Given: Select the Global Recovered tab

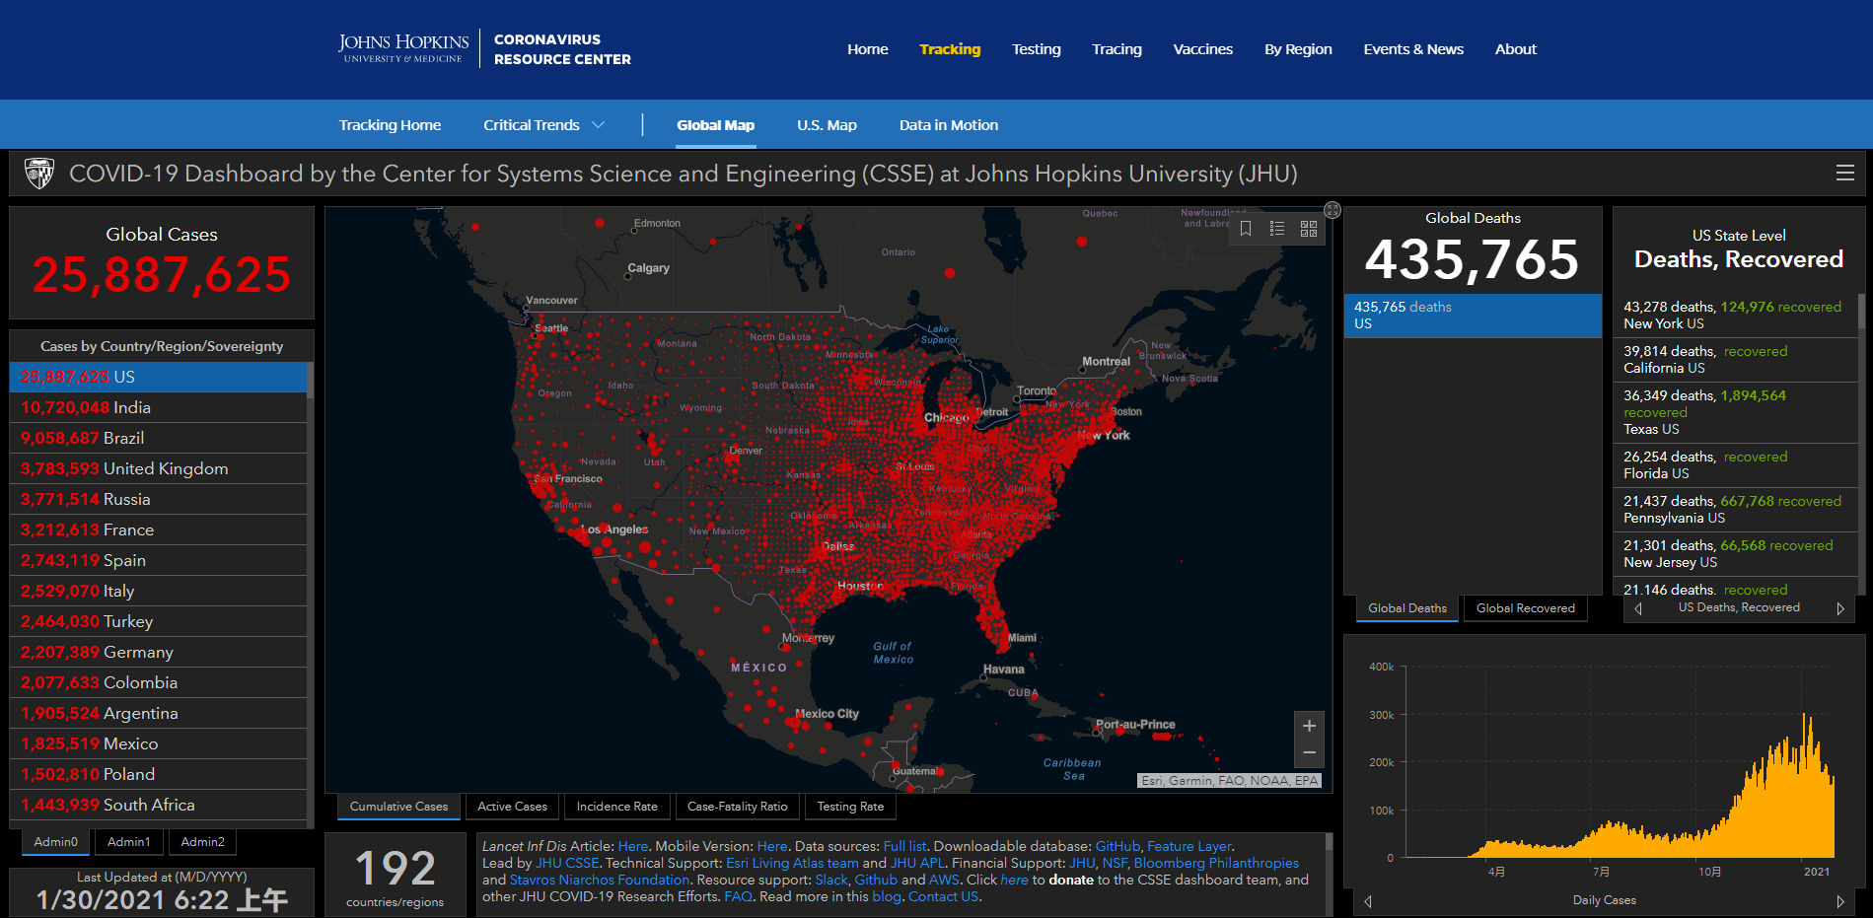Looking at the screenshot, I should click(x=1526, y=608).
